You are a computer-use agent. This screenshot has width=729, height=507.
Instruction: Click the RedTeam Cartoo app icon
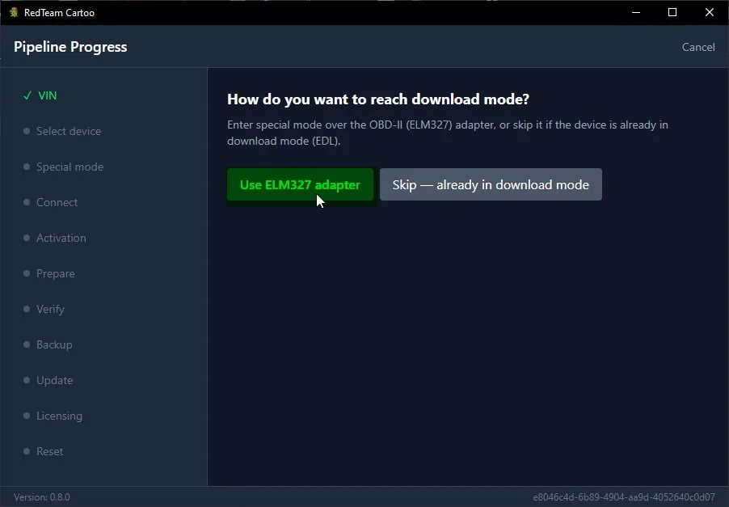point(14,13)
